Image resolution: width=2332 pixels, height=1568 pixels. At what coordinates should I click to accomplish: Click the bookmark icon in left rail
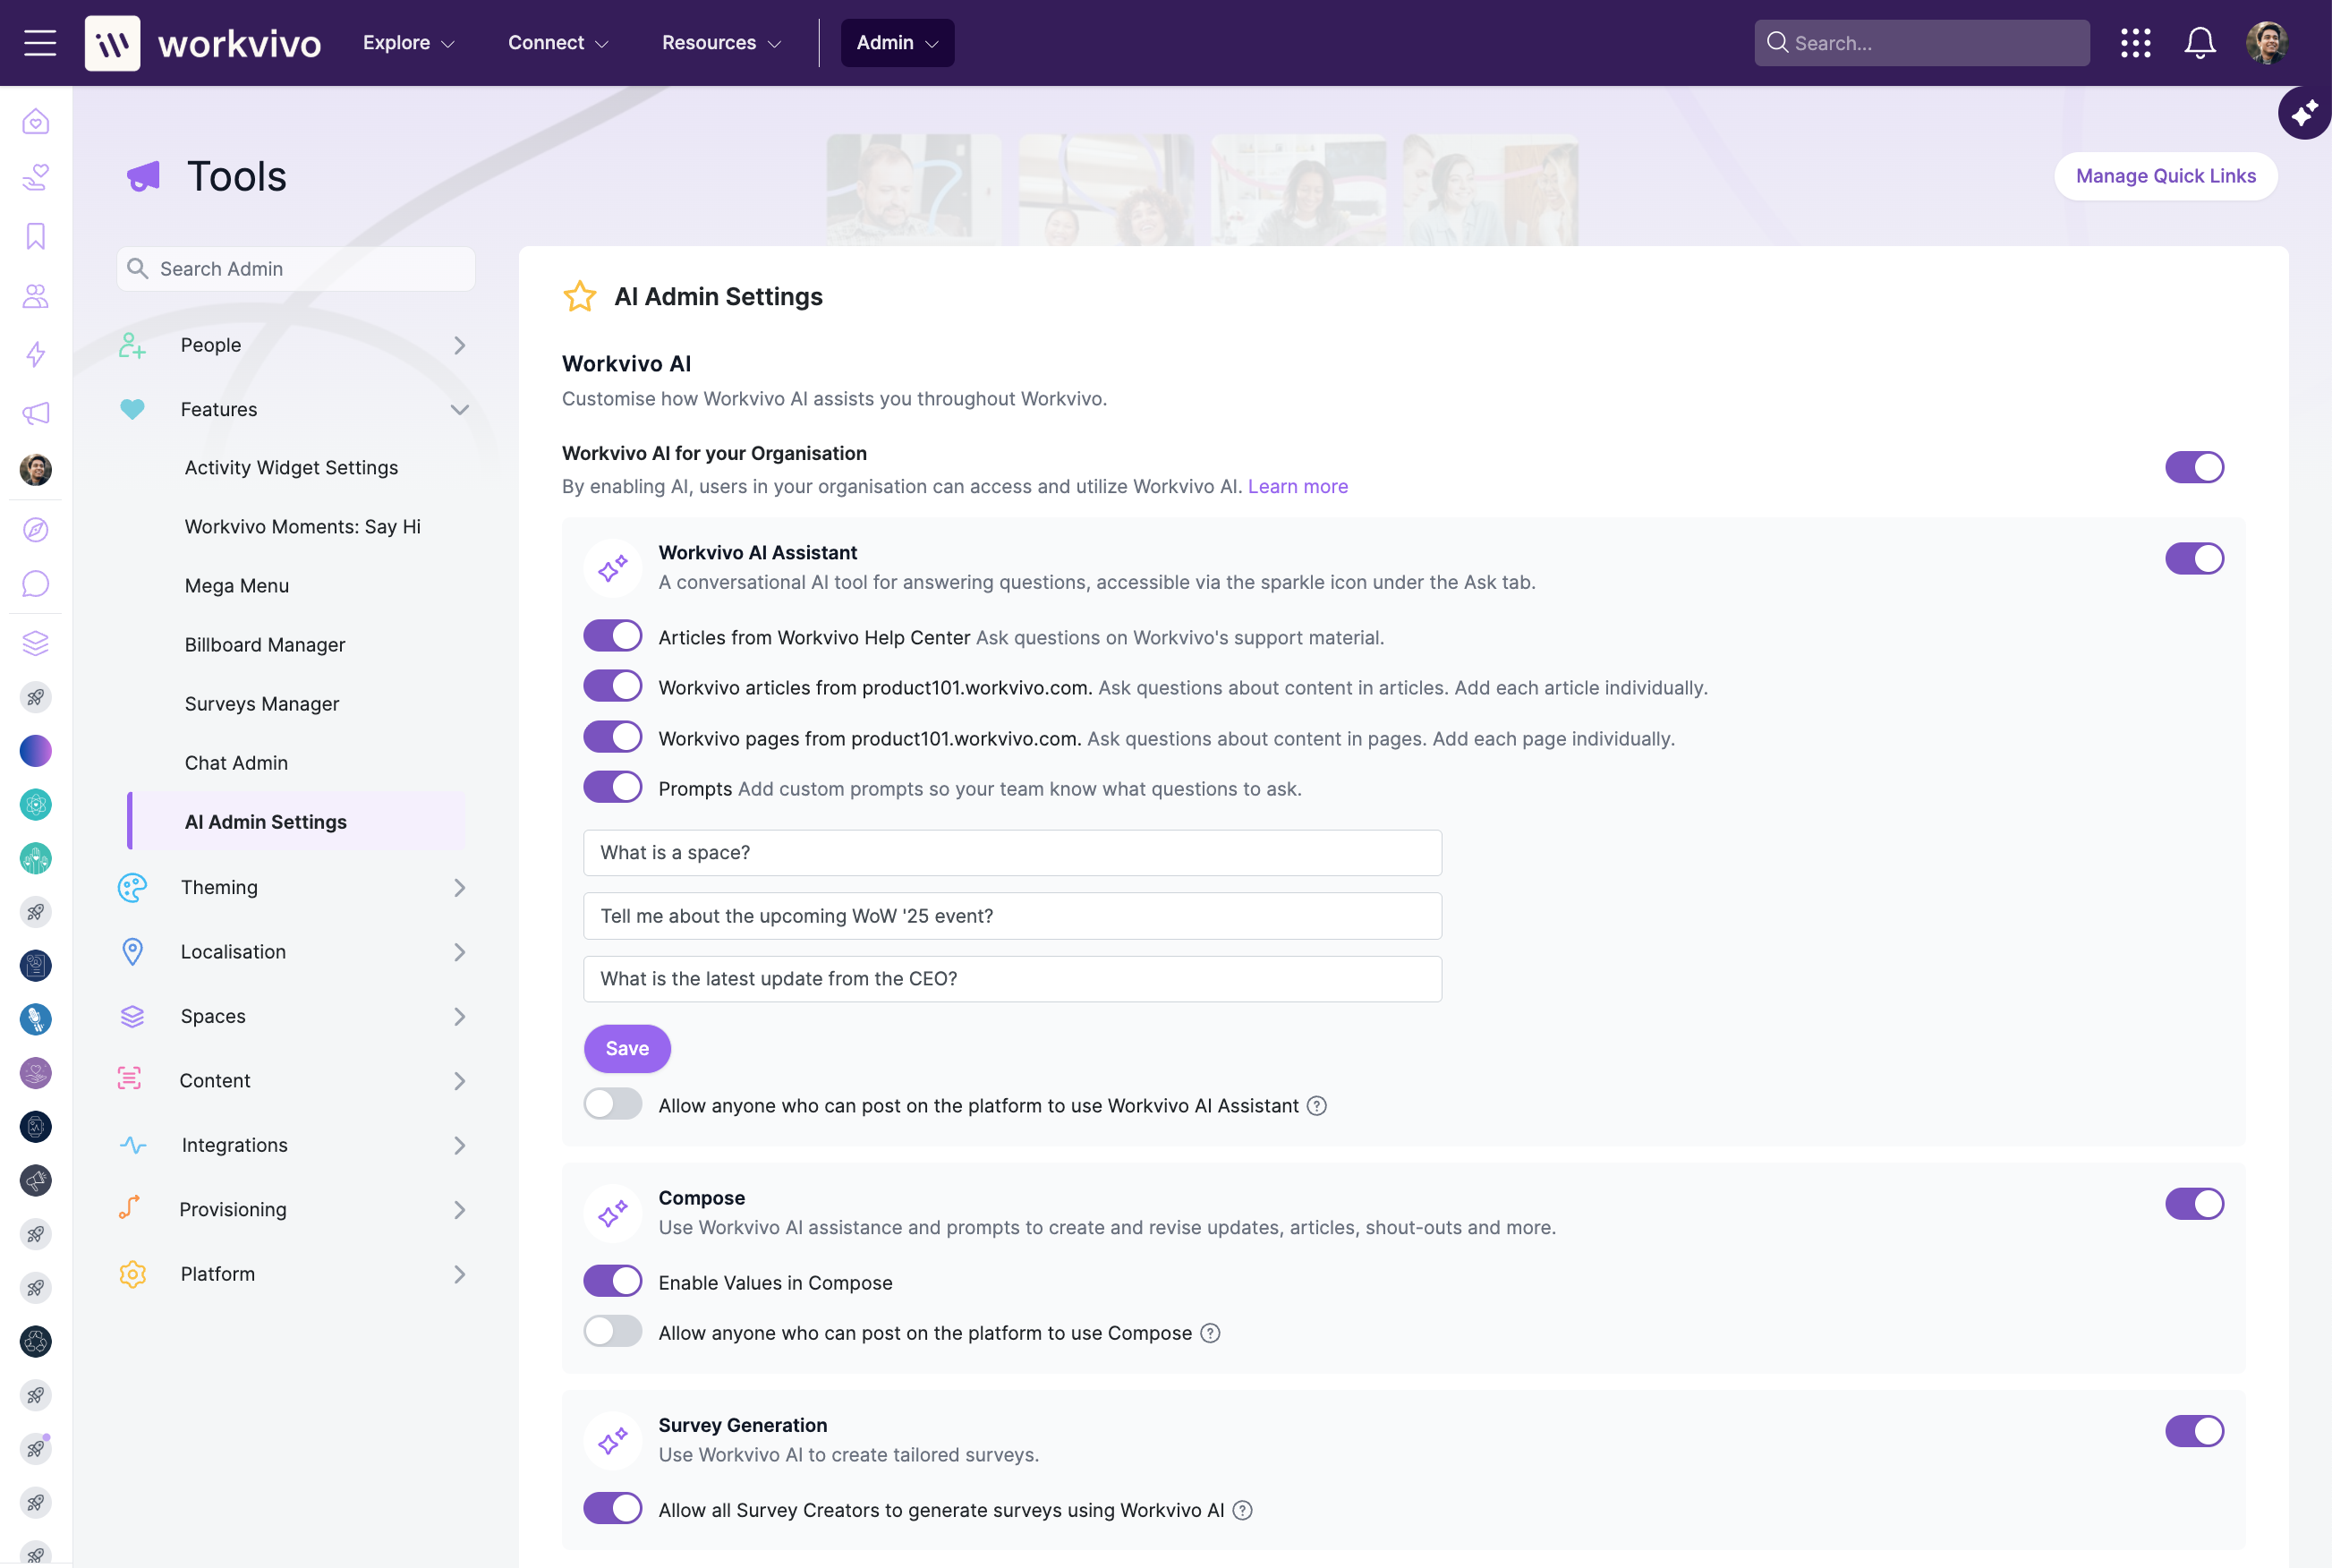[x=36, y=237]
